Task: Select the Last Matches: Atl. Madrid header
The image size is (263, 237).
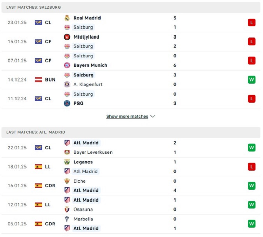Action: coord(131,132)
